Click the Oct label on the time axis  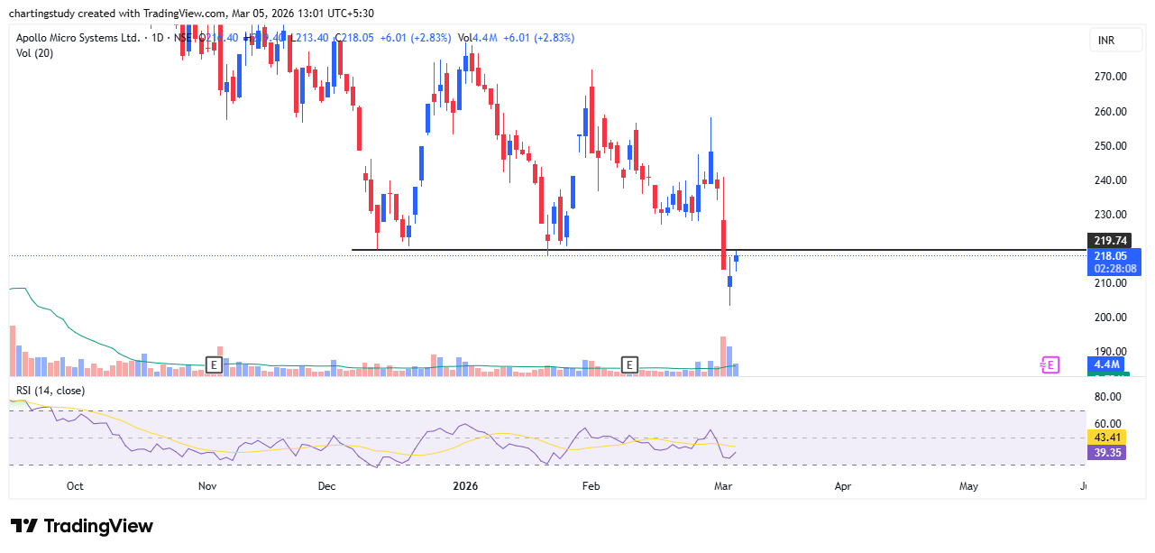75,486
